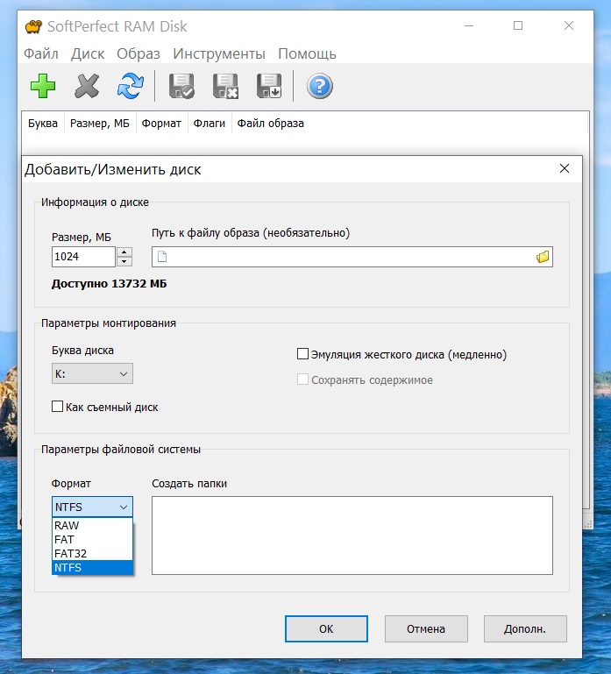
Task: Check the Как съемный диск option
Action: [x=57, y=406]
